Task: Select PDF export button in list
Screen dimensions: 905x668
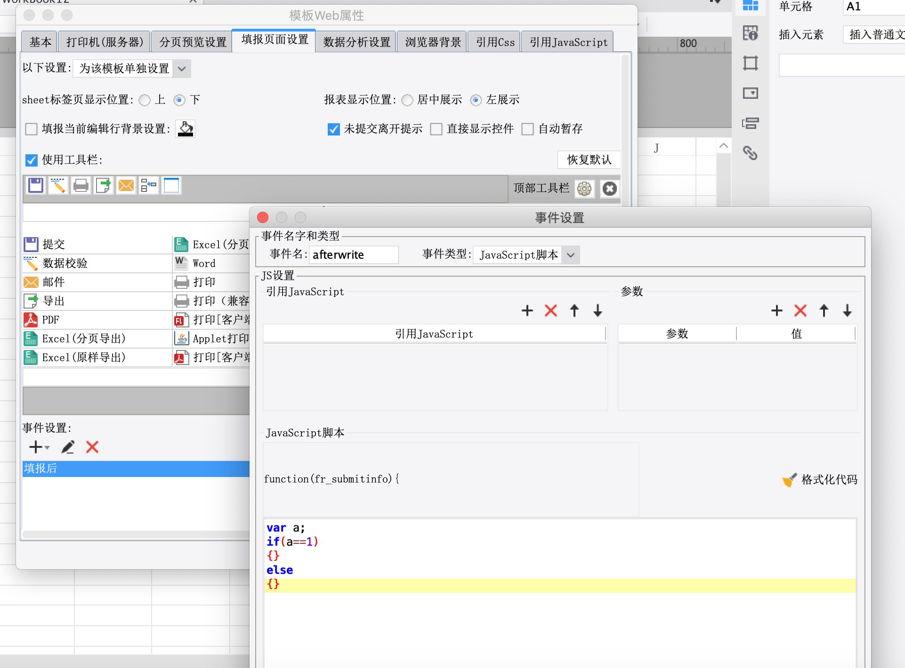Action: (98, 320)
